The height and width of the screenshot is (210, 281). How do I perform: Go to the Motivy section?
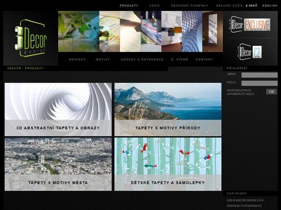[x=103, y=60]
